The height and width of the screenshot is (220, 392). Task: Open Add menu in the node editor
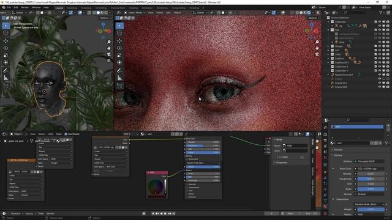[50, 134]
